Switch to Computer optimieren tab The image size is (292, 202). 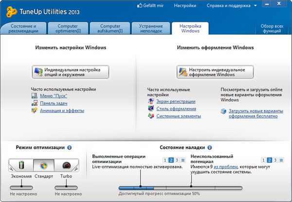68,29
